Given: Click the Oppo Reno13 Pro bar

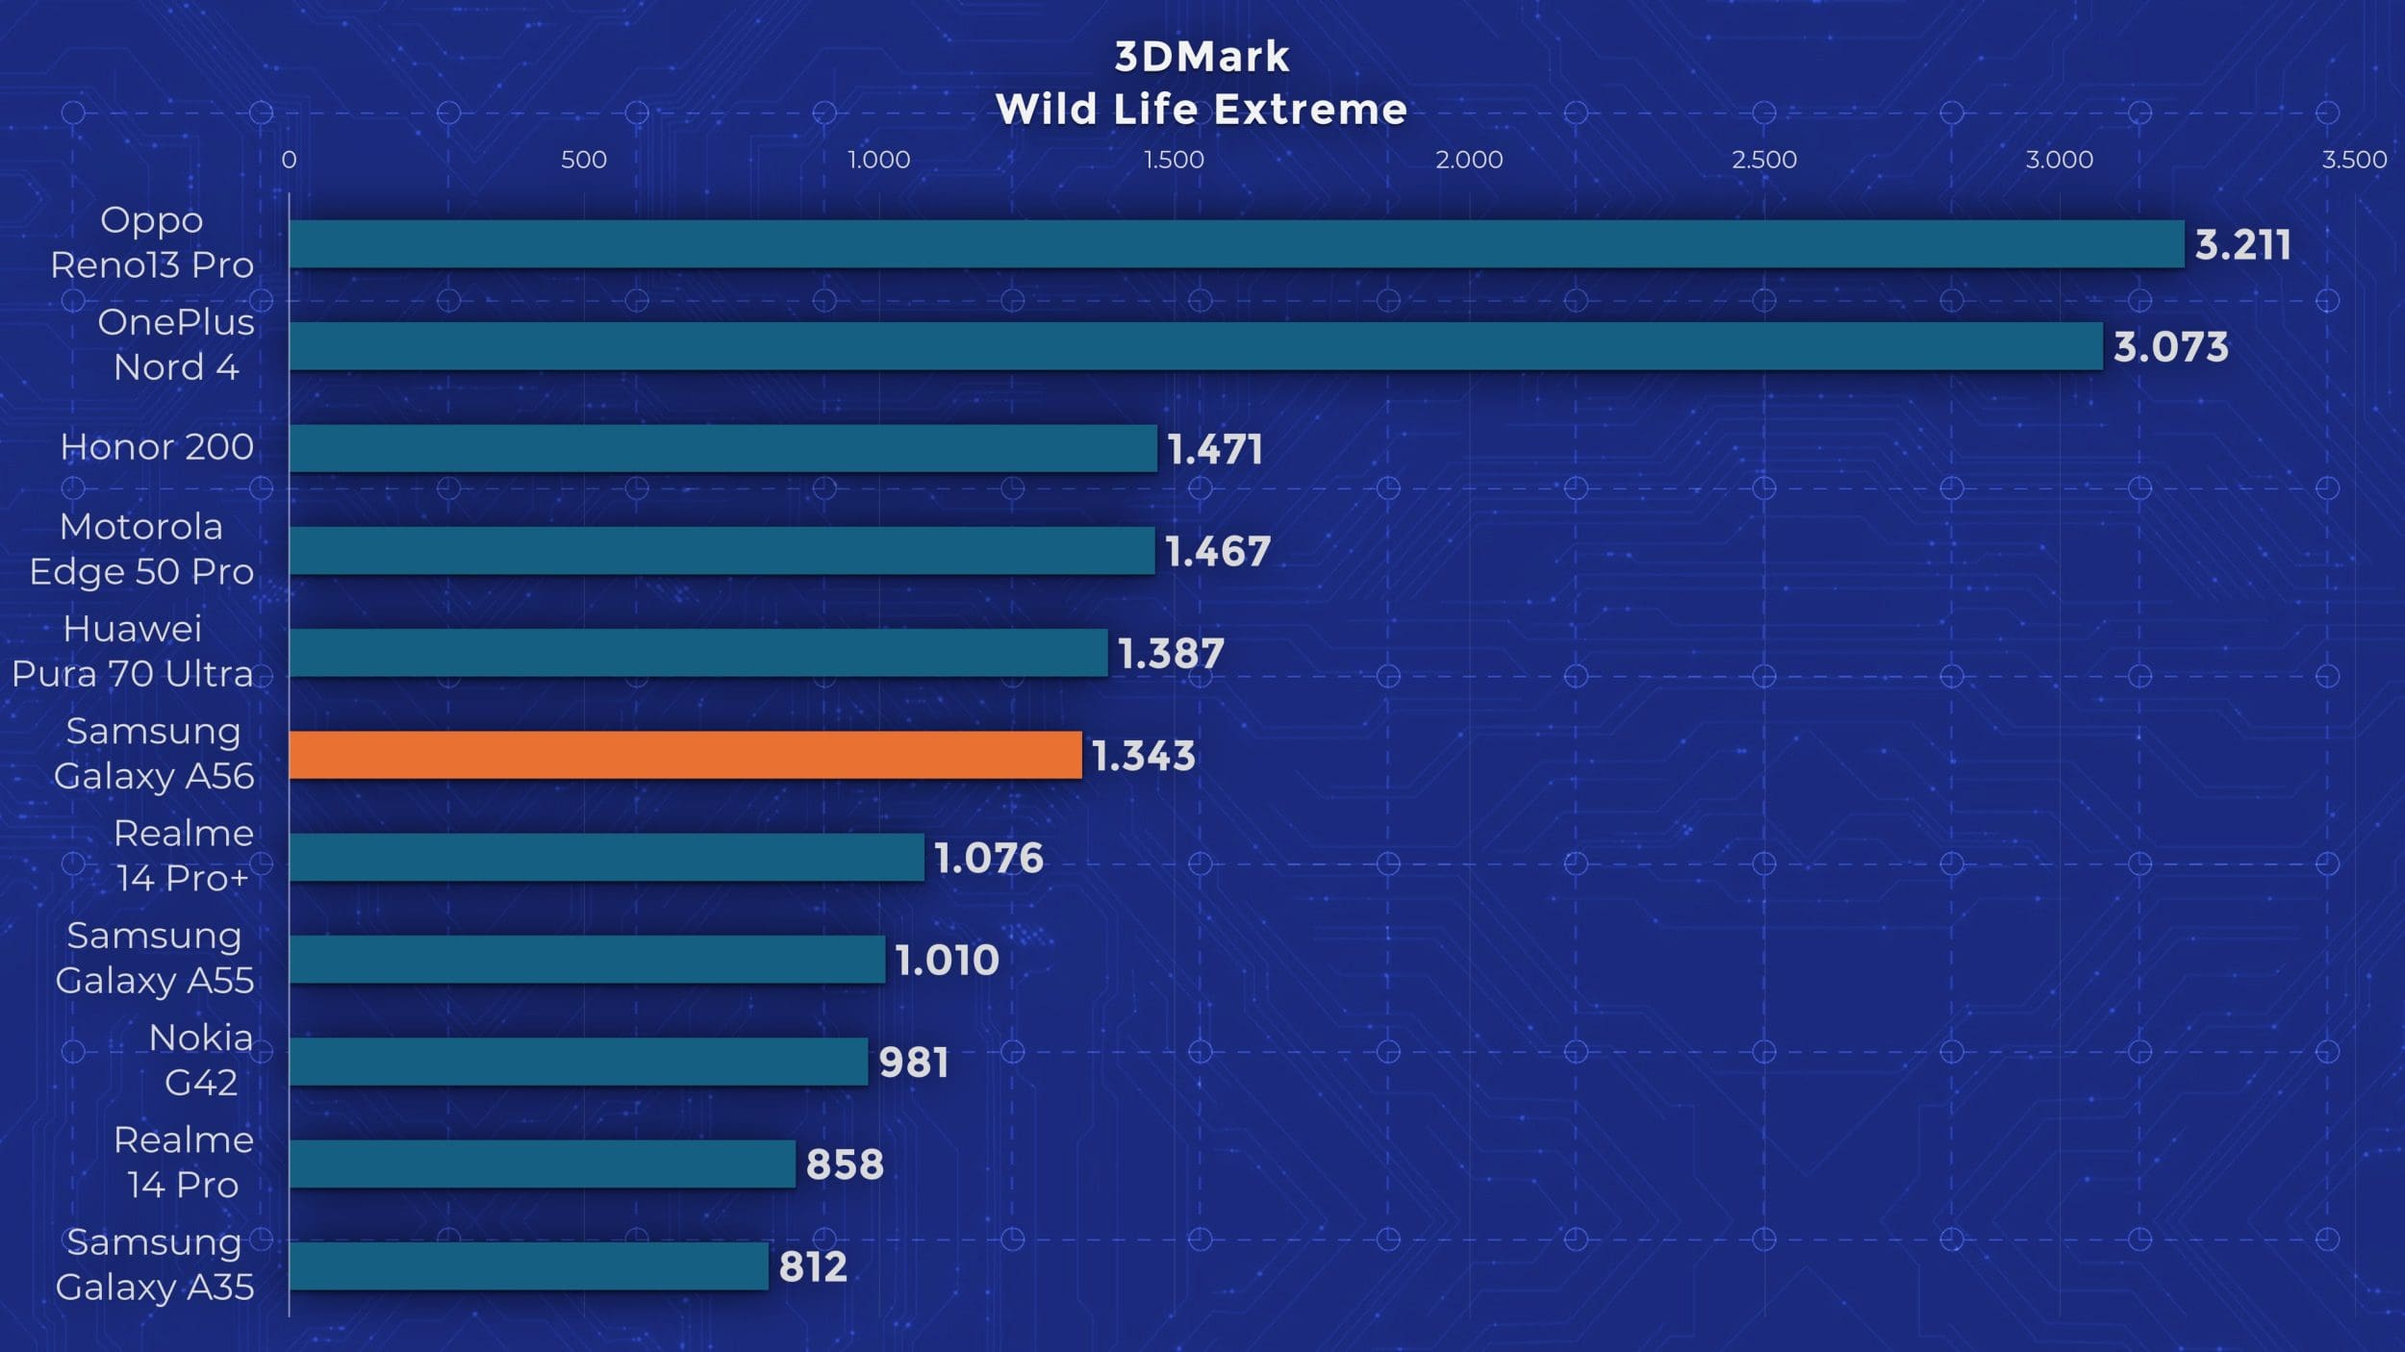Looking at the screenshot, I should pos(1237,243).
